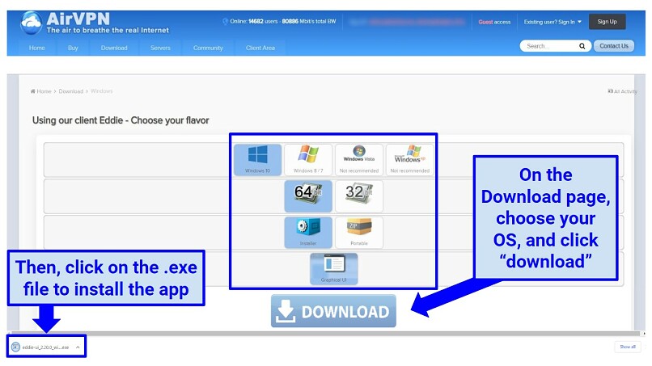Click Show all downloads button
Screen dimensions: 652x366
627,347
